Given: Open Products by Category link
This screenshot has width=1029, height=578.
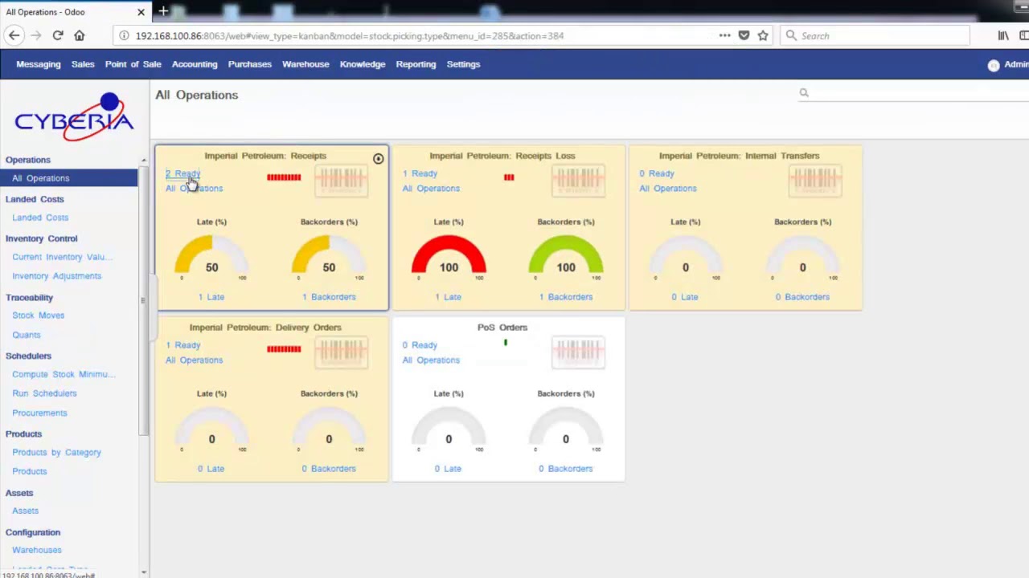Looking at the screenshot, I should [x=56, y=453].
